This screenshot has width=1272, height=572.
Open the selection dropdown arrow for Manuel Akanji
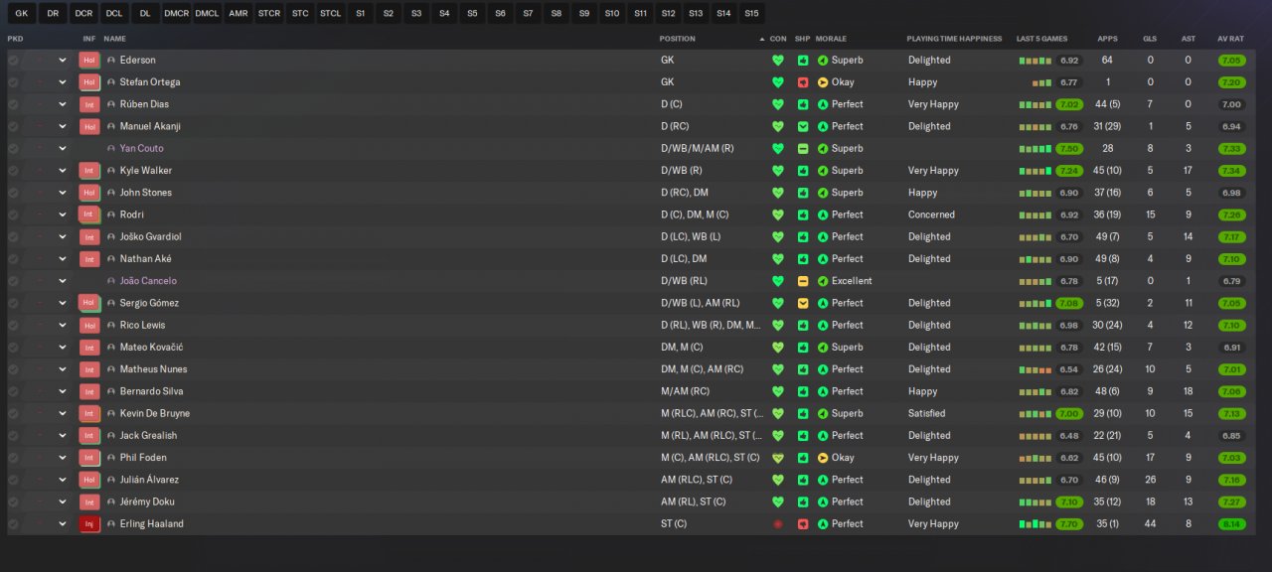(x=63, y=126)
